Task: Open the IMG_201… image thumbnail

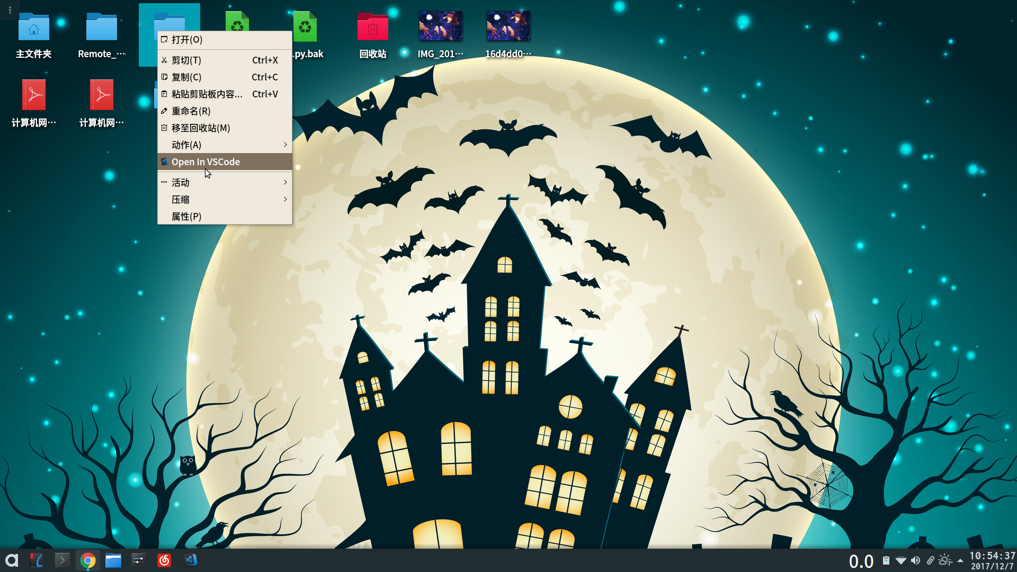Action: click(x=440, y=35)
